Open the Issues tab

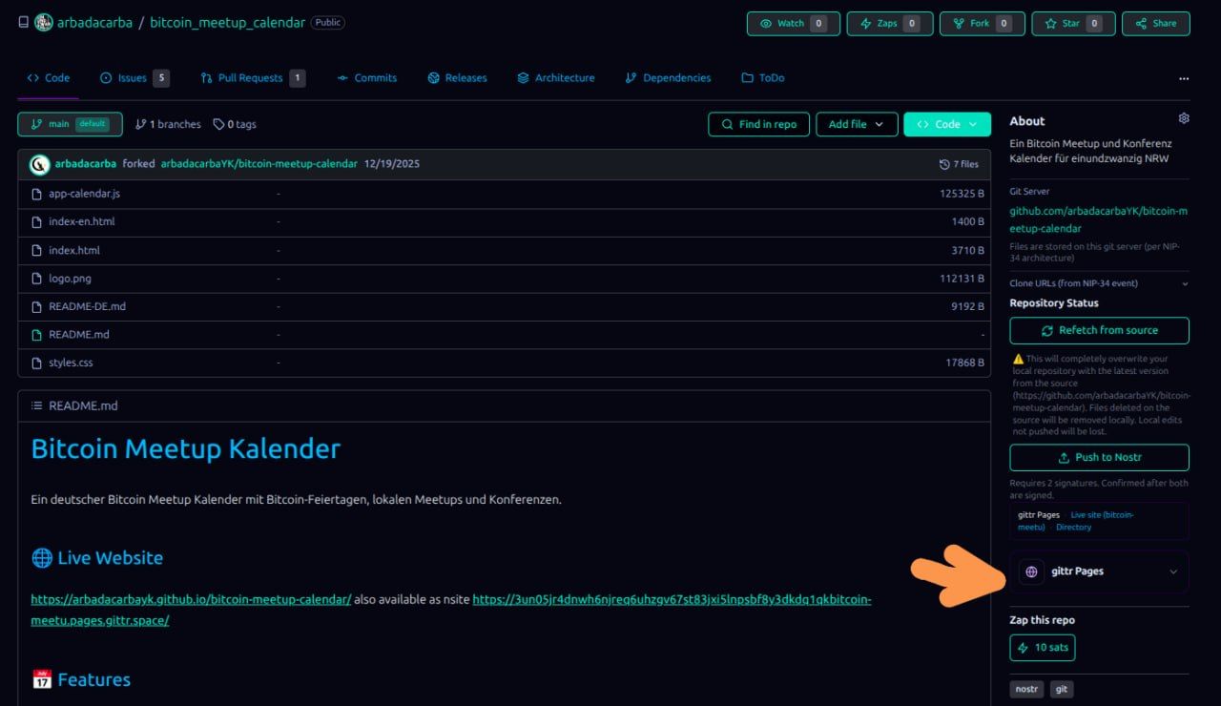click(135, 78)
